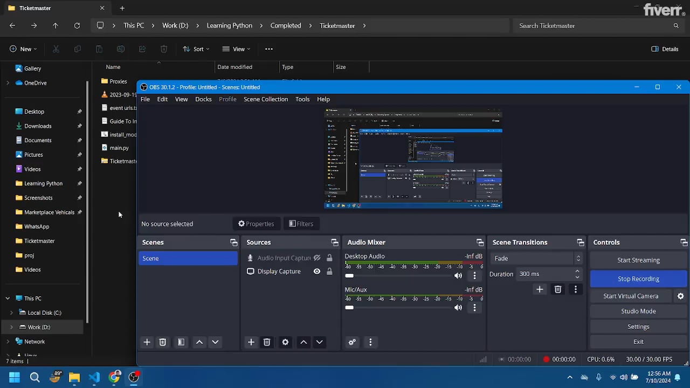
Task: Show the hidden Audio Input Capture source
Action: click(317, 258)
